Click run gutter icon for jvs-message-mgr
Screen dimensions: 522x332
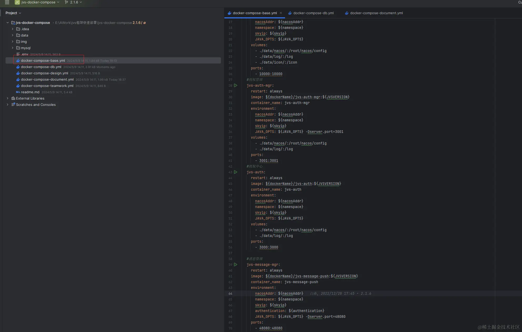[x=236, y=264]
